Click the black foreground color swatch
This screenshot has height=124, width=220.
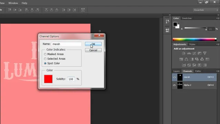[175, 24]
